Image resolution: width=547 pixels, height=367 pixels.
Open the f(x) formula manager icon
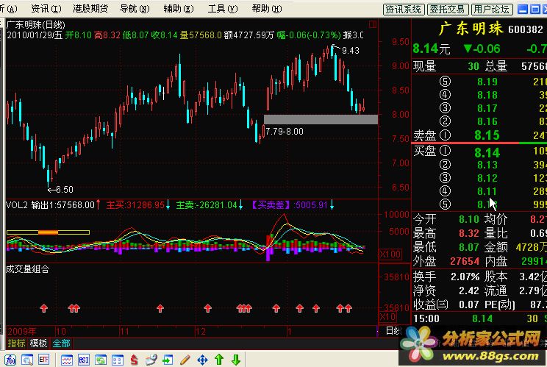(x=10, y=360)
